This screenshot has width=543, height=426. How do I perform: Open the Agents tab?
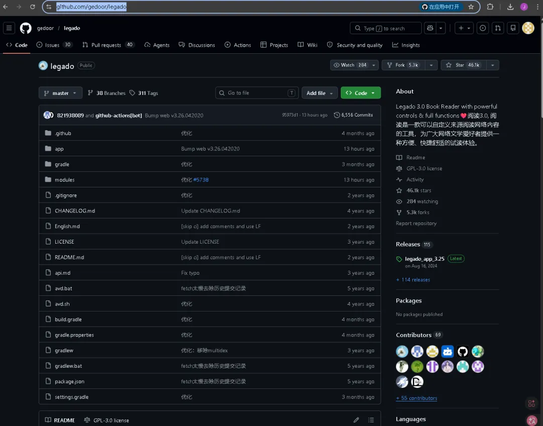point(157,45)
